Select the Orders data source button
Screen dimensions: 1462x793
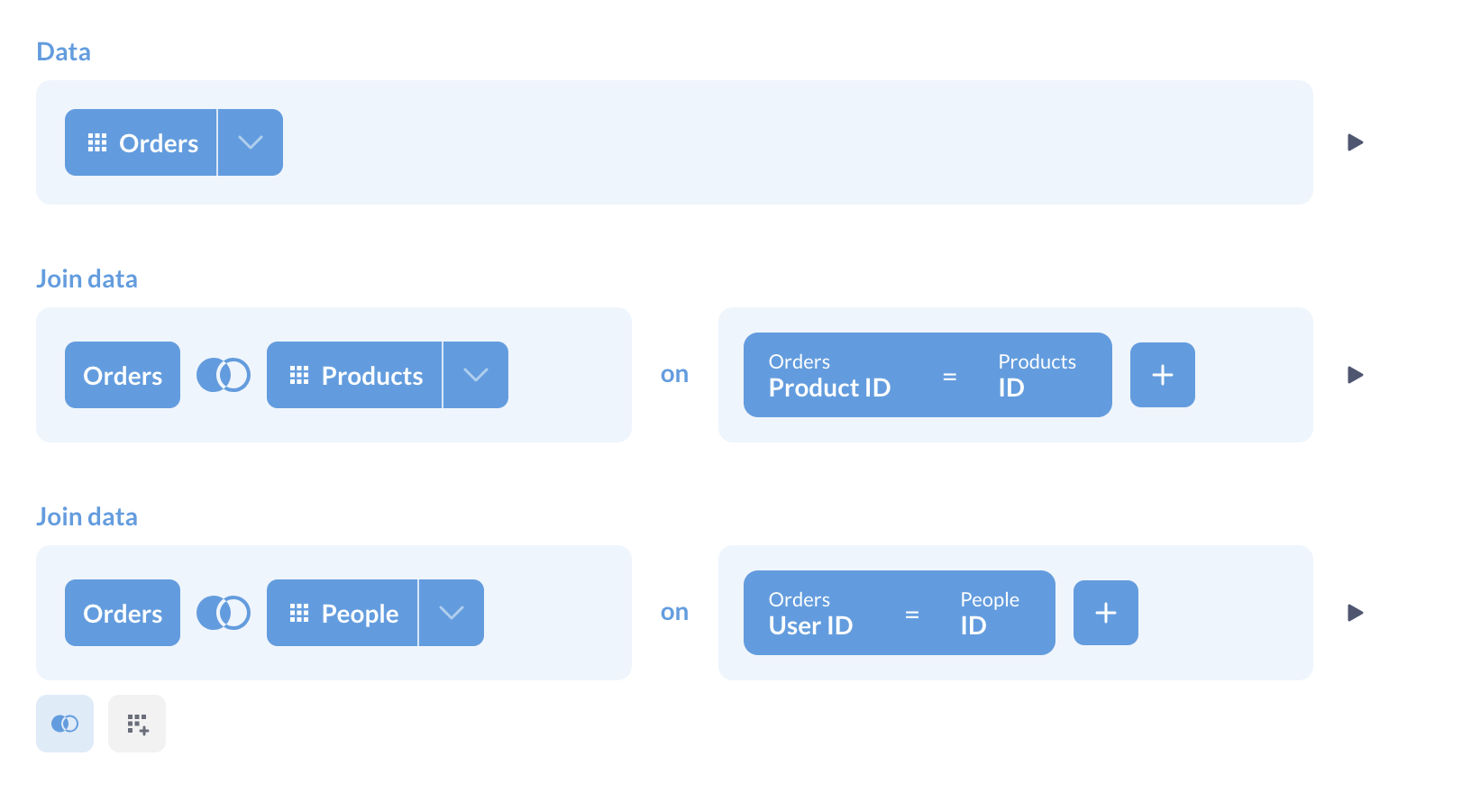(142, 142)
